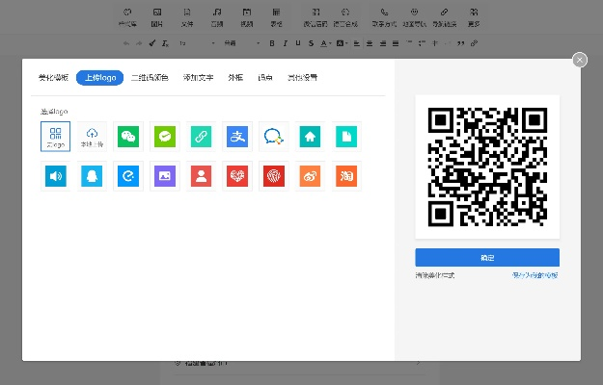603x385 pixels.
Task: Click the smiley face icon in editor toolbar
Action: [x=414, y=13]
